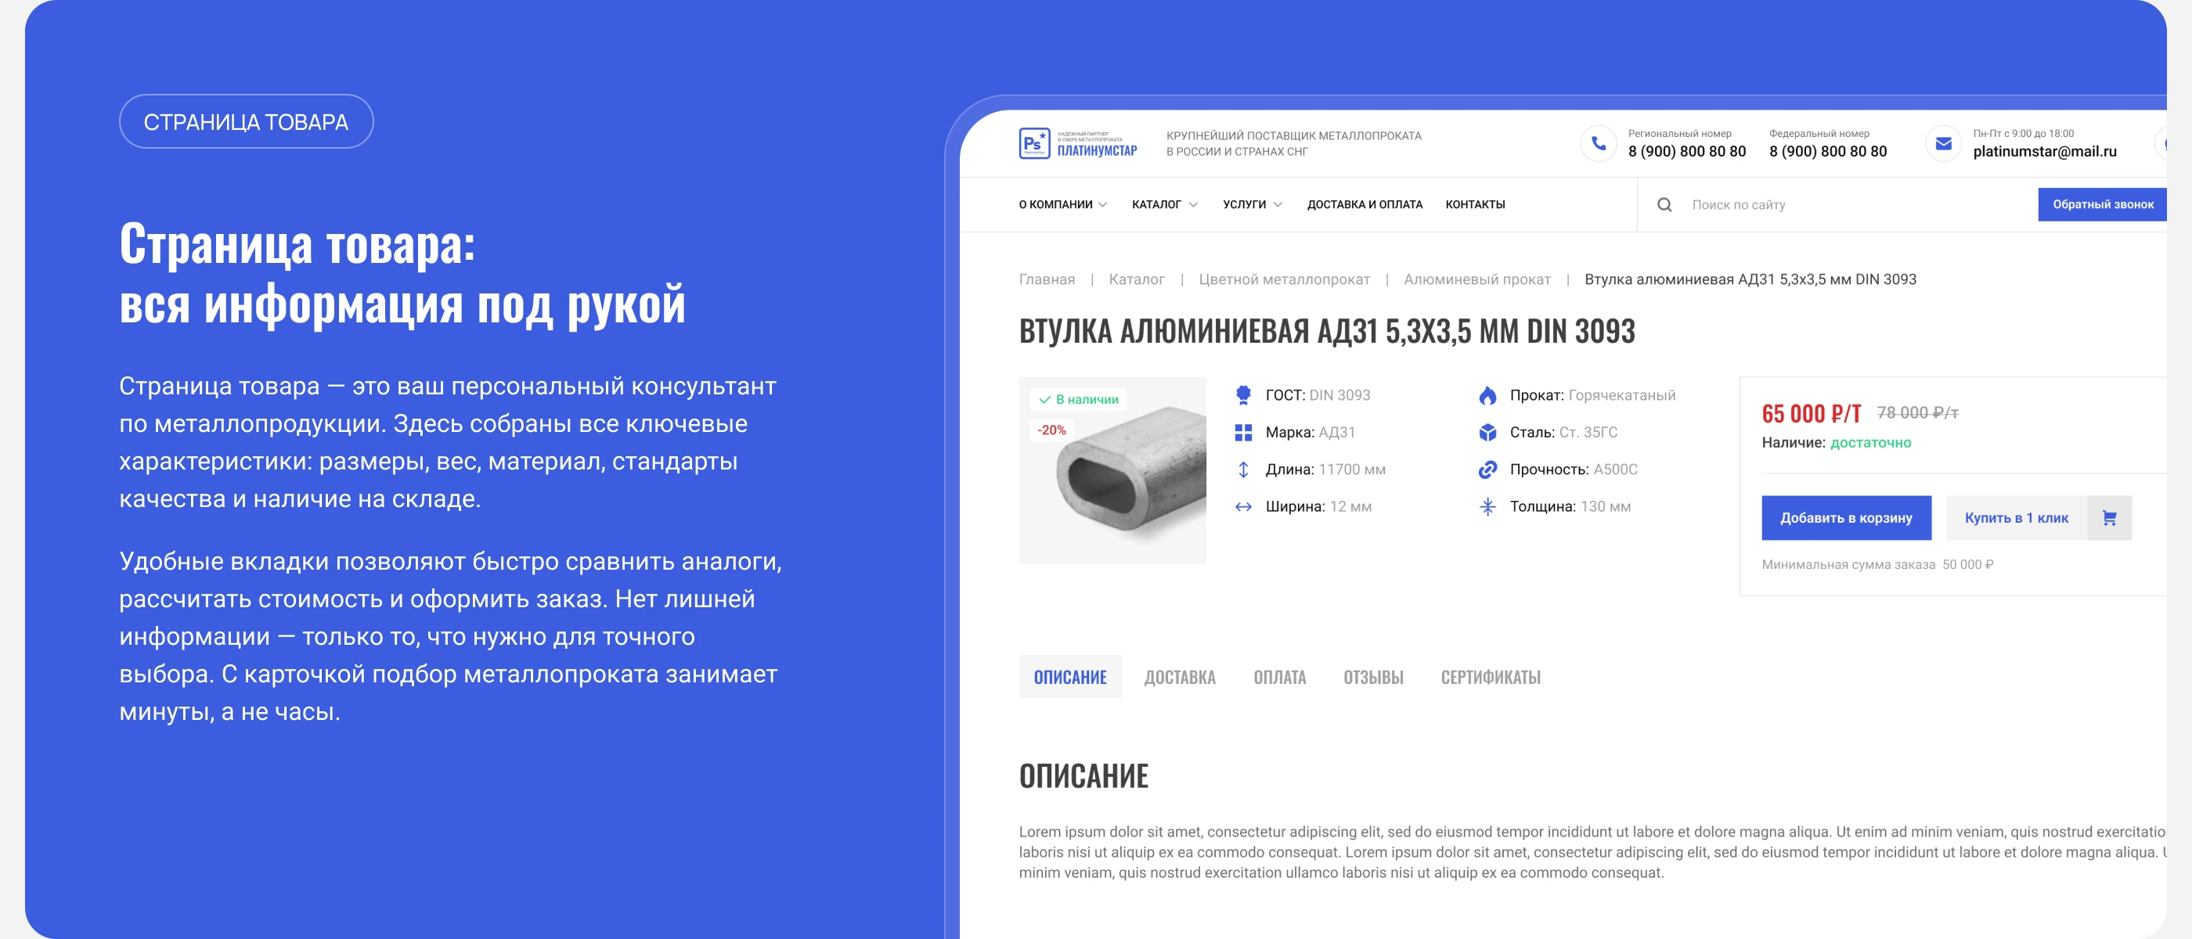Click the Пн-Пт с 9:00 до 18:00 hours text
Viewport: 2192px width, 939px height.
pos(2023,134)
